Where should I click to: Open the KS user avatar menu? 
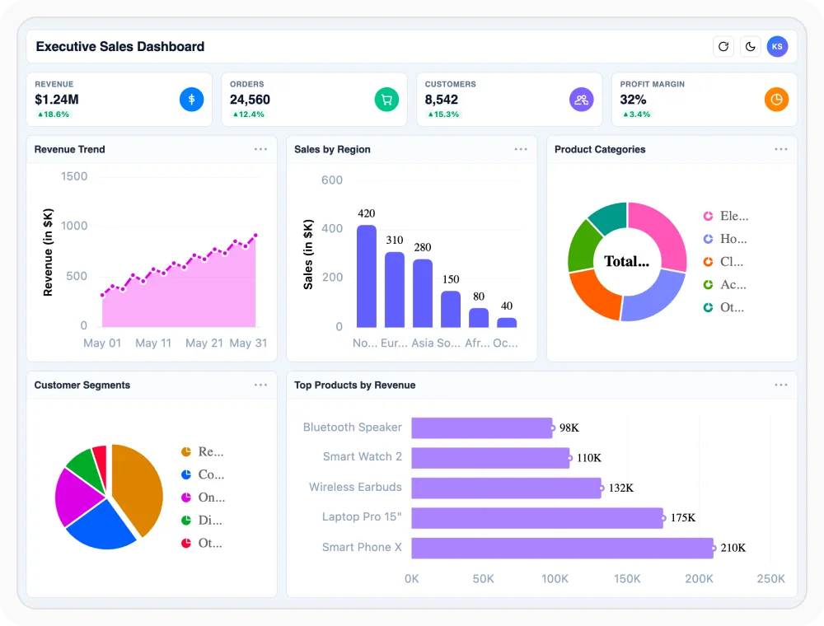click(x=777, y=47)
